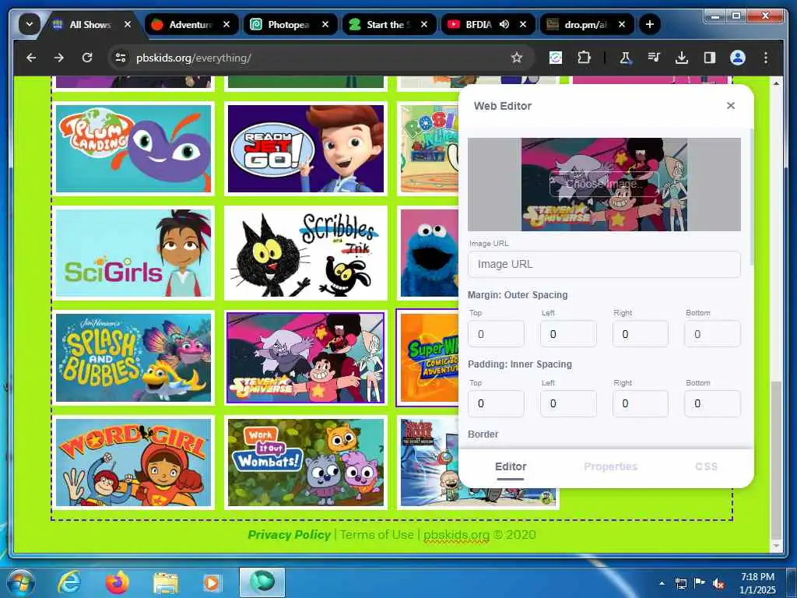Open the Privacy Policy link
This screenshot has width=797, height=598.
(x=290, y=534)
